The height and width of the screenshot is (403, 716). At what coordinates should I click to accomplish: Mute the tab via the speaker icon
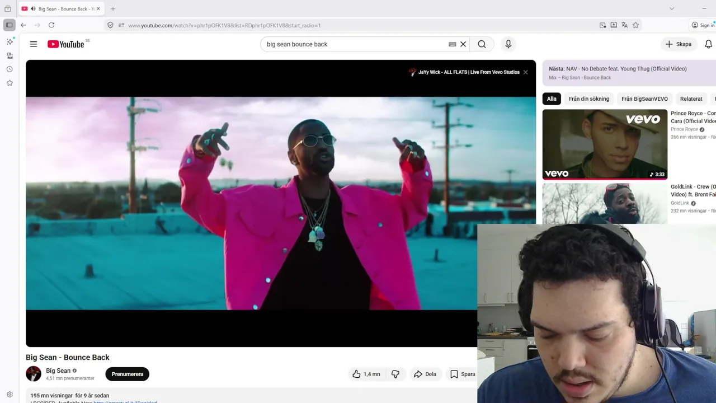[x=33, y=9]
